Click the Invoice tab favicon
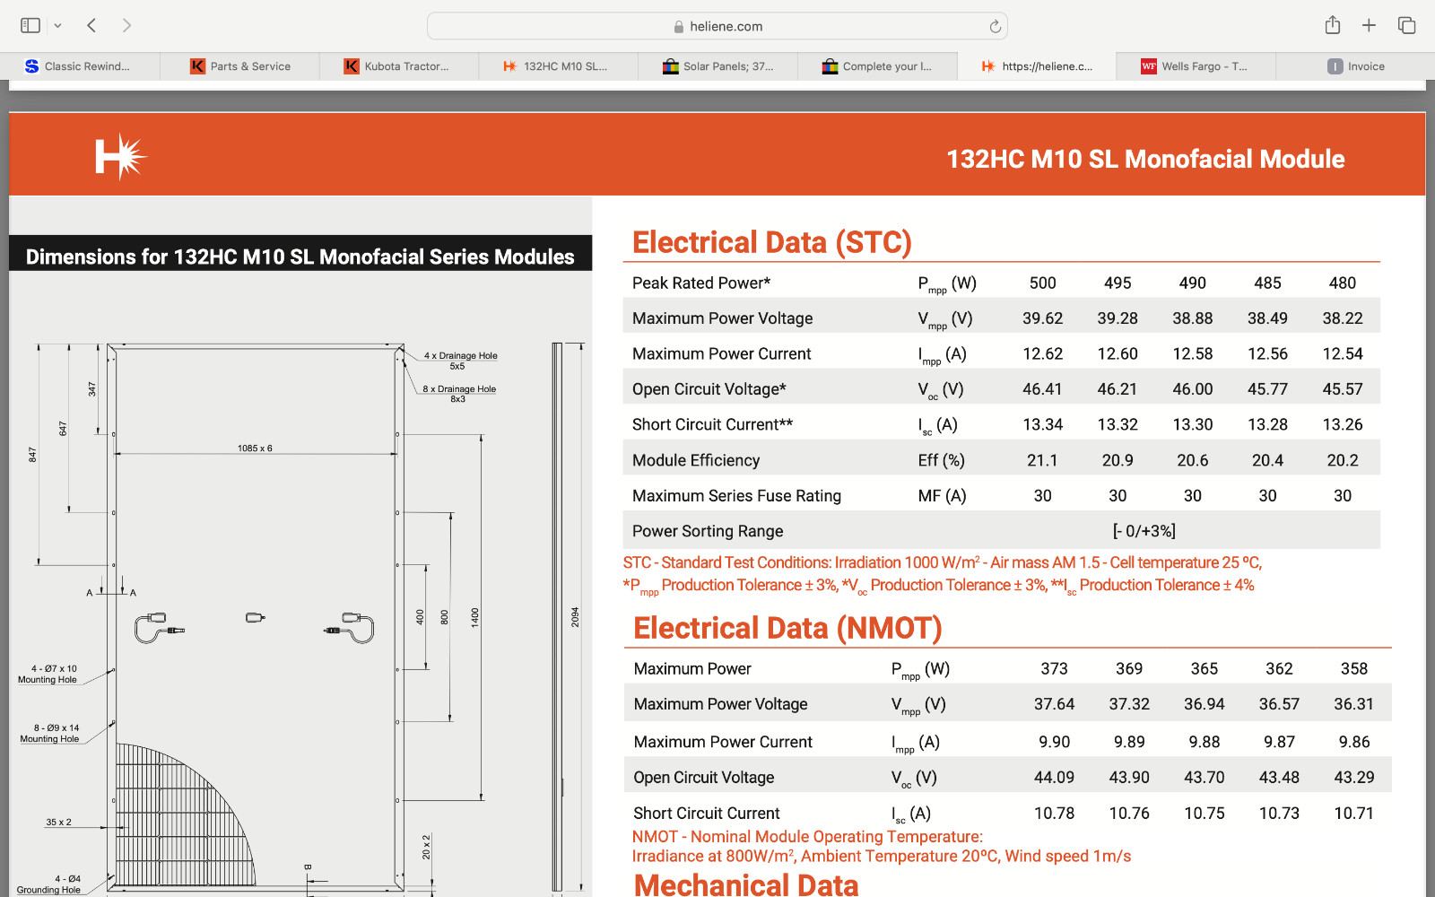Viewport: 1435px width, 897px height. pyautogui.click(x=1335, y=66)
